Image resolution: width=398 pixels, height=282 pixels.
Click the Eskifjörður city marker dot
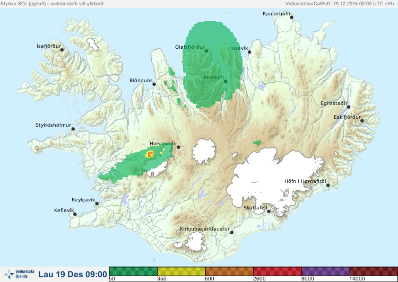pyautogui.click(x=362, y=121)
